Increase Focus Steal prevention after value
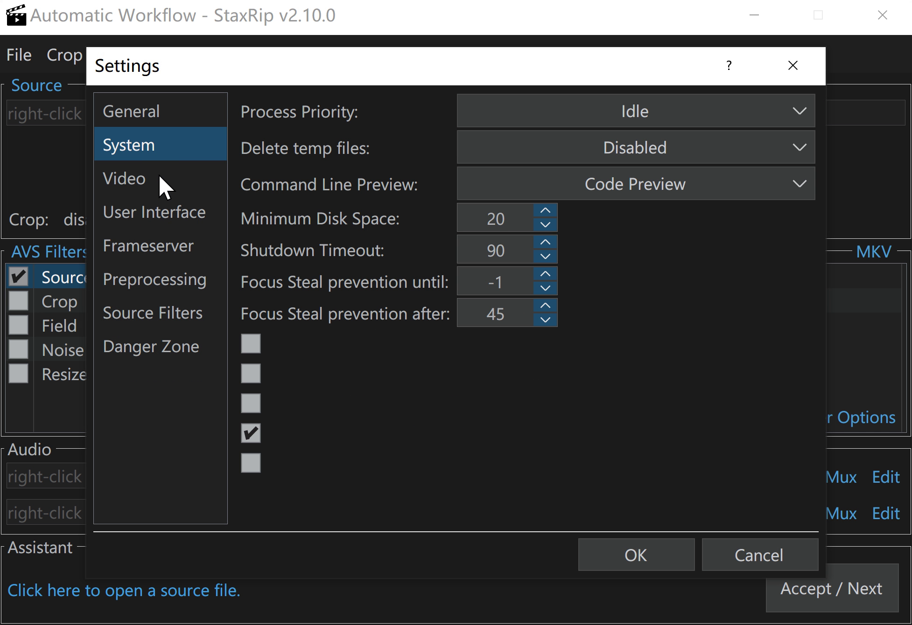The width and height of the screenshot is (912, 625). [545, 306]
